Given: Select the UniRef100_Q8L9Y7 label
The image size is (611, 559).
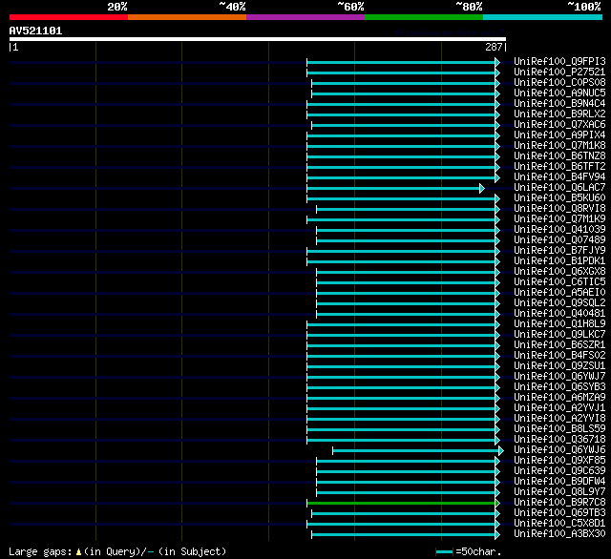Looking at the screenshot, I should point(559,492).
